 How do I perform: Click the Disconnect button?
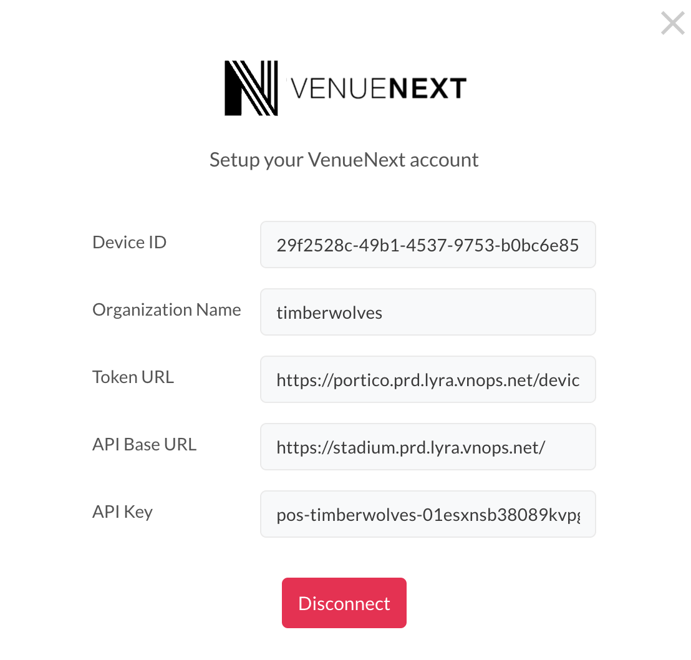point(344,603)
